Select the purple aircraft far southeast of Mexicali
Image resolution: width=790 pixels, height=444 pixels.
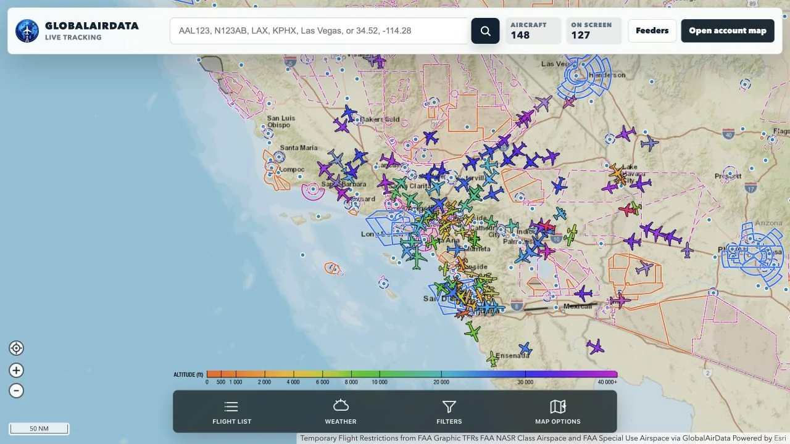595,347
